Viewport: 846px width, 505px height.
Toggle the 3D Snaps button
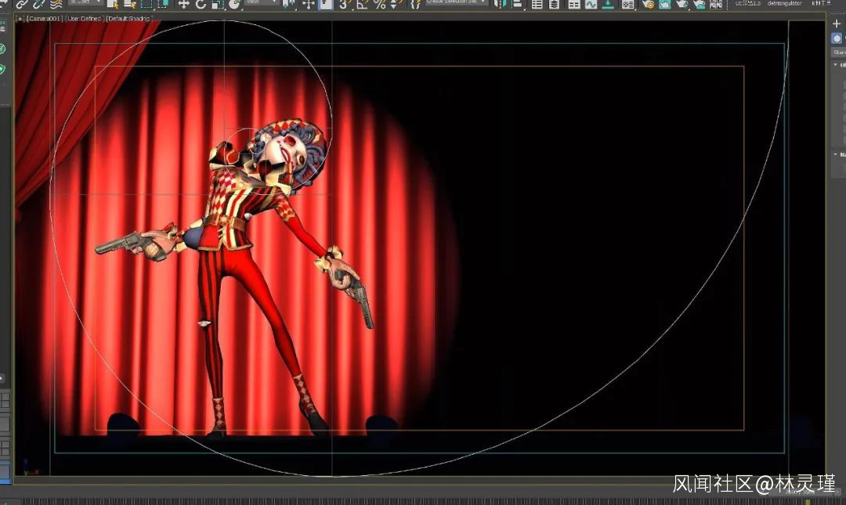click(344, 4)
